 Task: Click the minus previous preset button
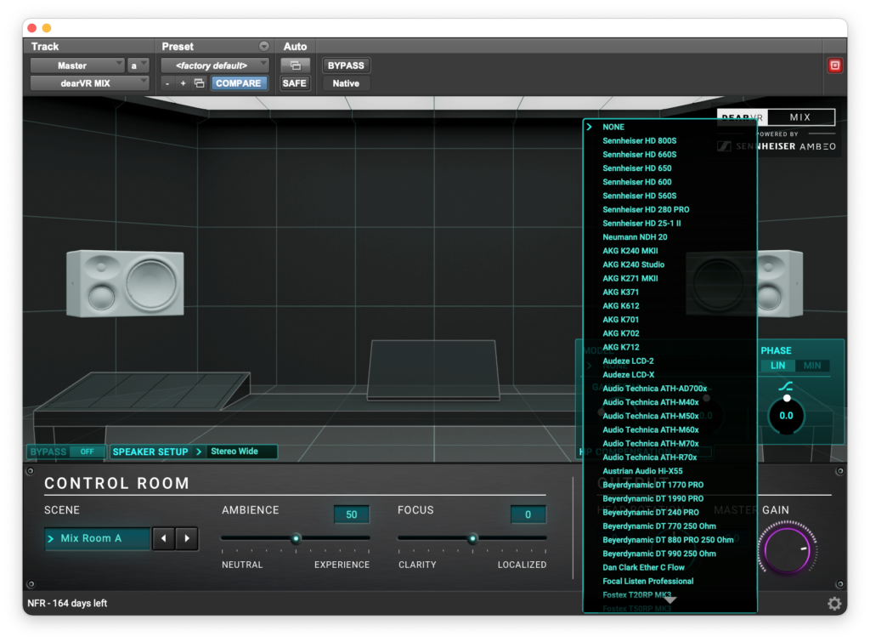167,83
